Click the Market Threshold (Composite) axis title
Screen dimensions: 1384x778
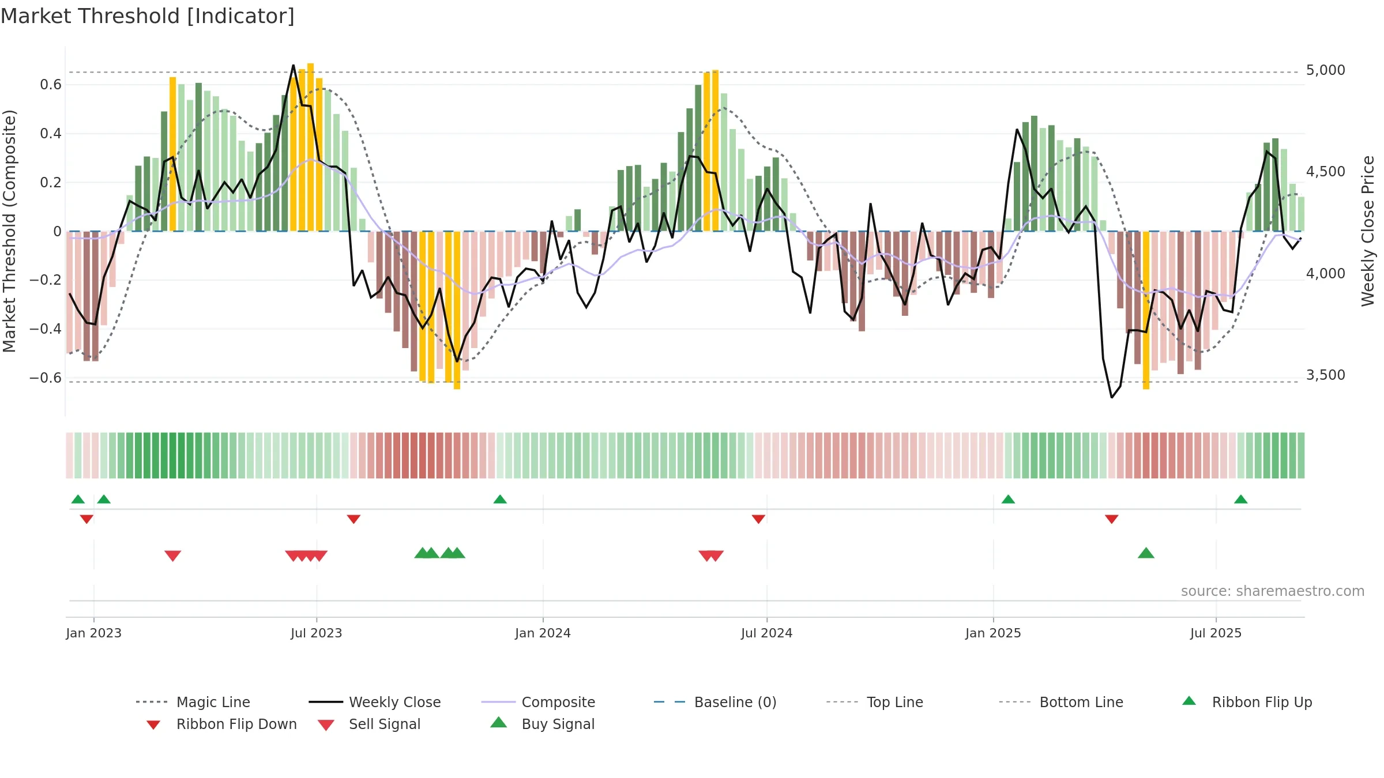point(9,231)
